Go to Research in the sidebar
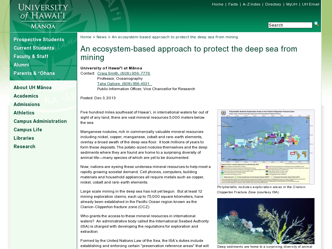 click(24, 147)
